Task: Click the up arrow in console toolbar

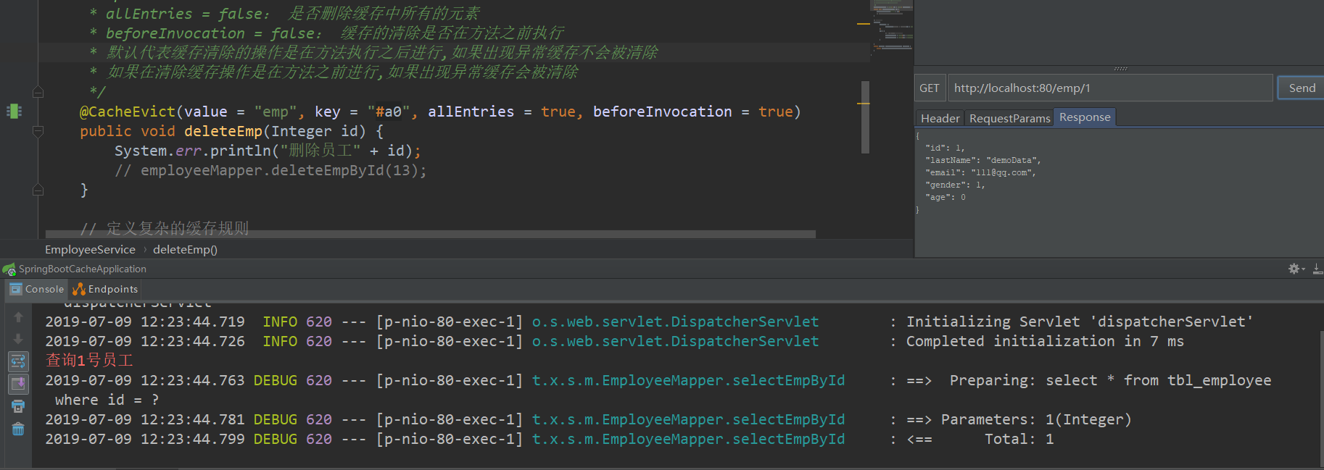Action: coord(18,317)
